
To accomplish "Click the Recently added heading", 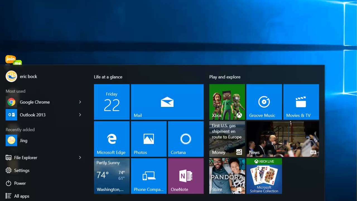I will pos(20,130).
